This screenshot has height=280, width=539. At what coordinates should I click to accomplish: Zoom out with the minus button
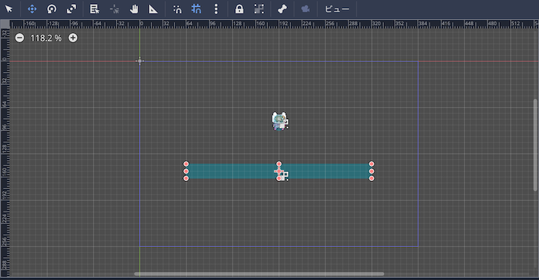tap(20, 38)
